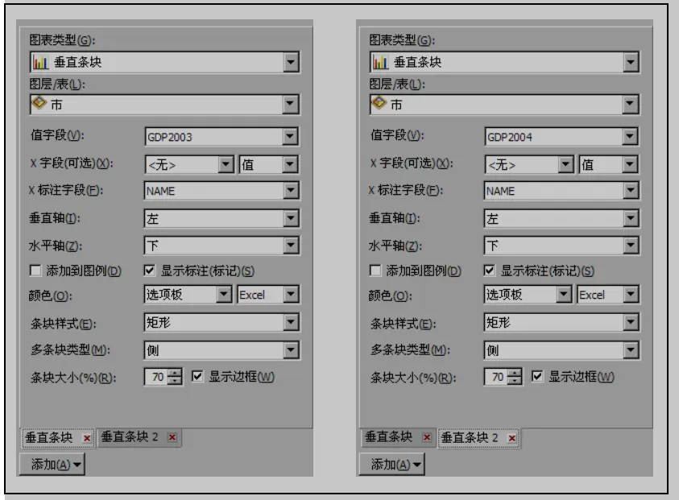Click bar size 70 stepper in right panel

point(515,377)
